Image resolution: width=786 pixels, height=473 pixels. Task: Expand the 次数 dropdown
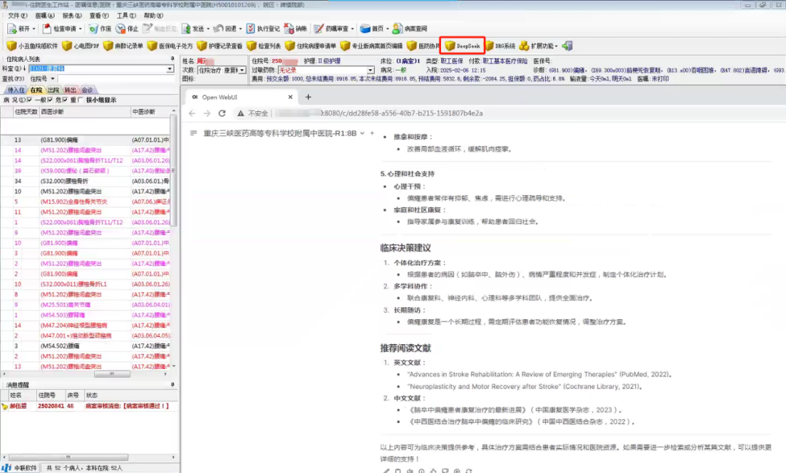(242, 70)
